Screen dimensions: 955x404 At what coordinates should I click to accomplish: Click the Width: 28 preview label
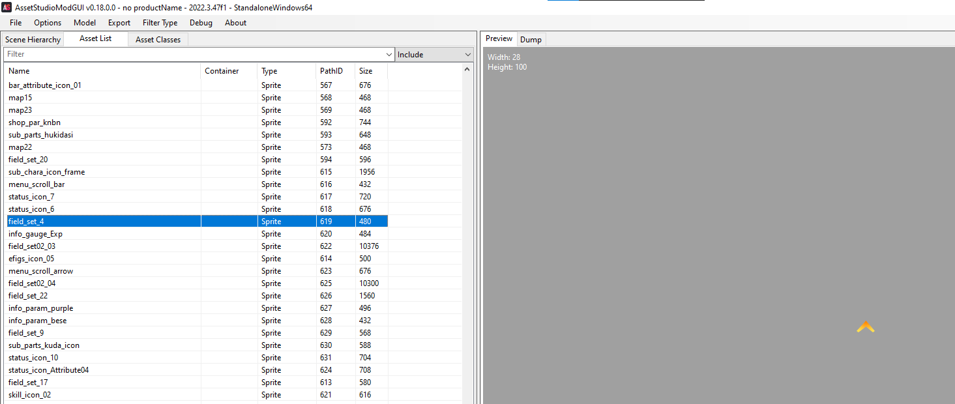pos(504,57)
